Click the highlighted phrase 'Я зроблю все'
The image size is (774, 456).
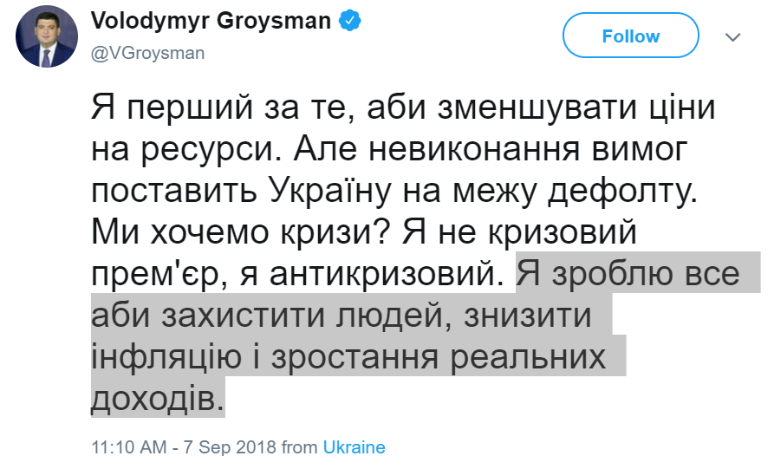(628, 275)
